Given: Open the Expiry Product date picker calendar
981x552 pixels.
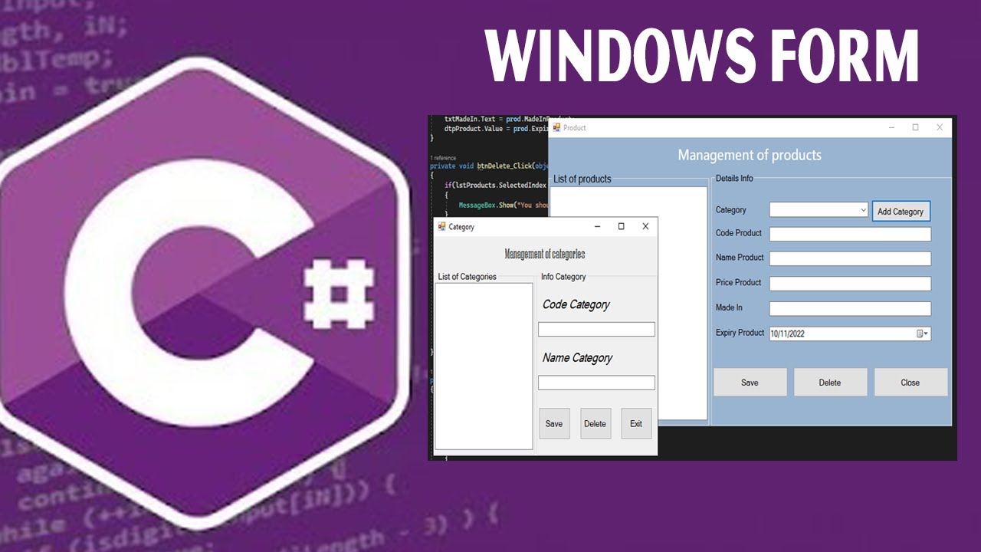Looking at the screenshot, I should point(922,333).
